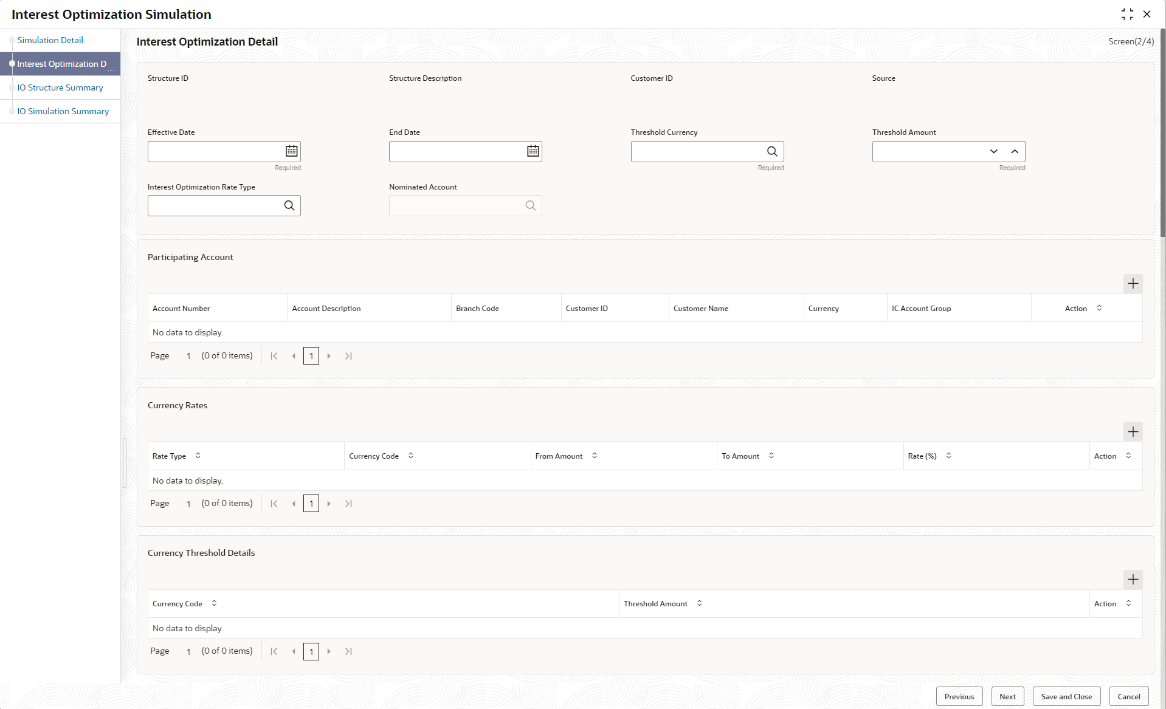The image size is (1166, 709).
Task: Search Threshold Currency with magnifier icon
Action: 772,151
